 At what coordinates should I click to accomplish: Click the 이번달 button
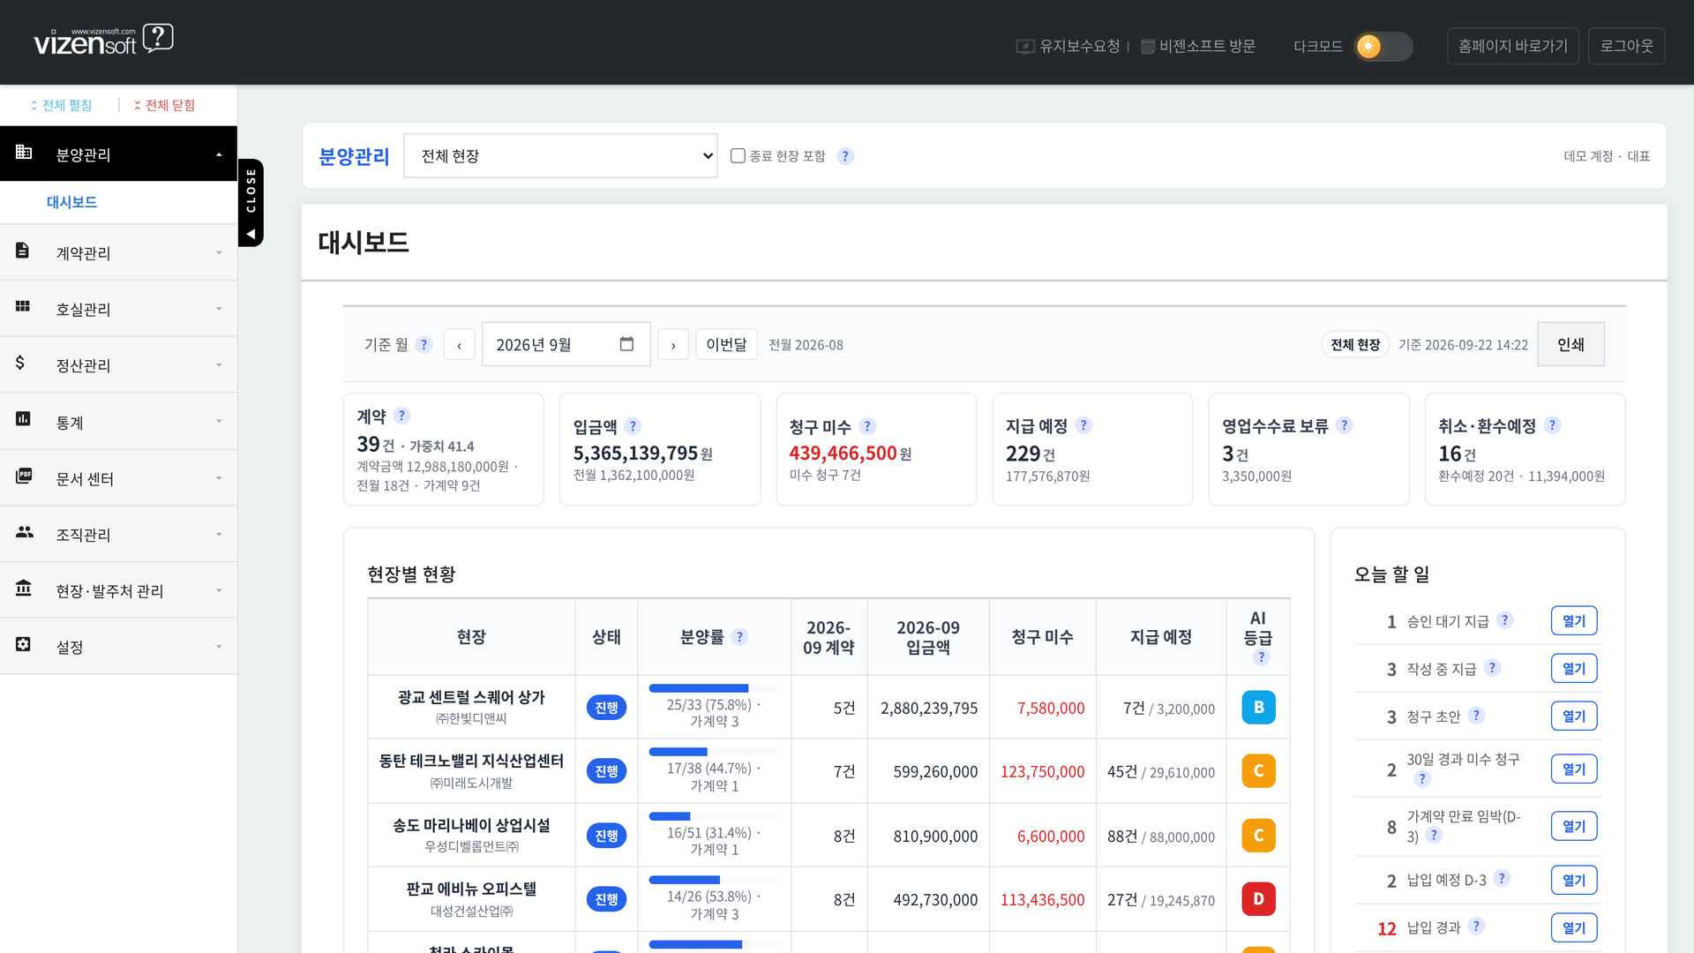(726, 344)
